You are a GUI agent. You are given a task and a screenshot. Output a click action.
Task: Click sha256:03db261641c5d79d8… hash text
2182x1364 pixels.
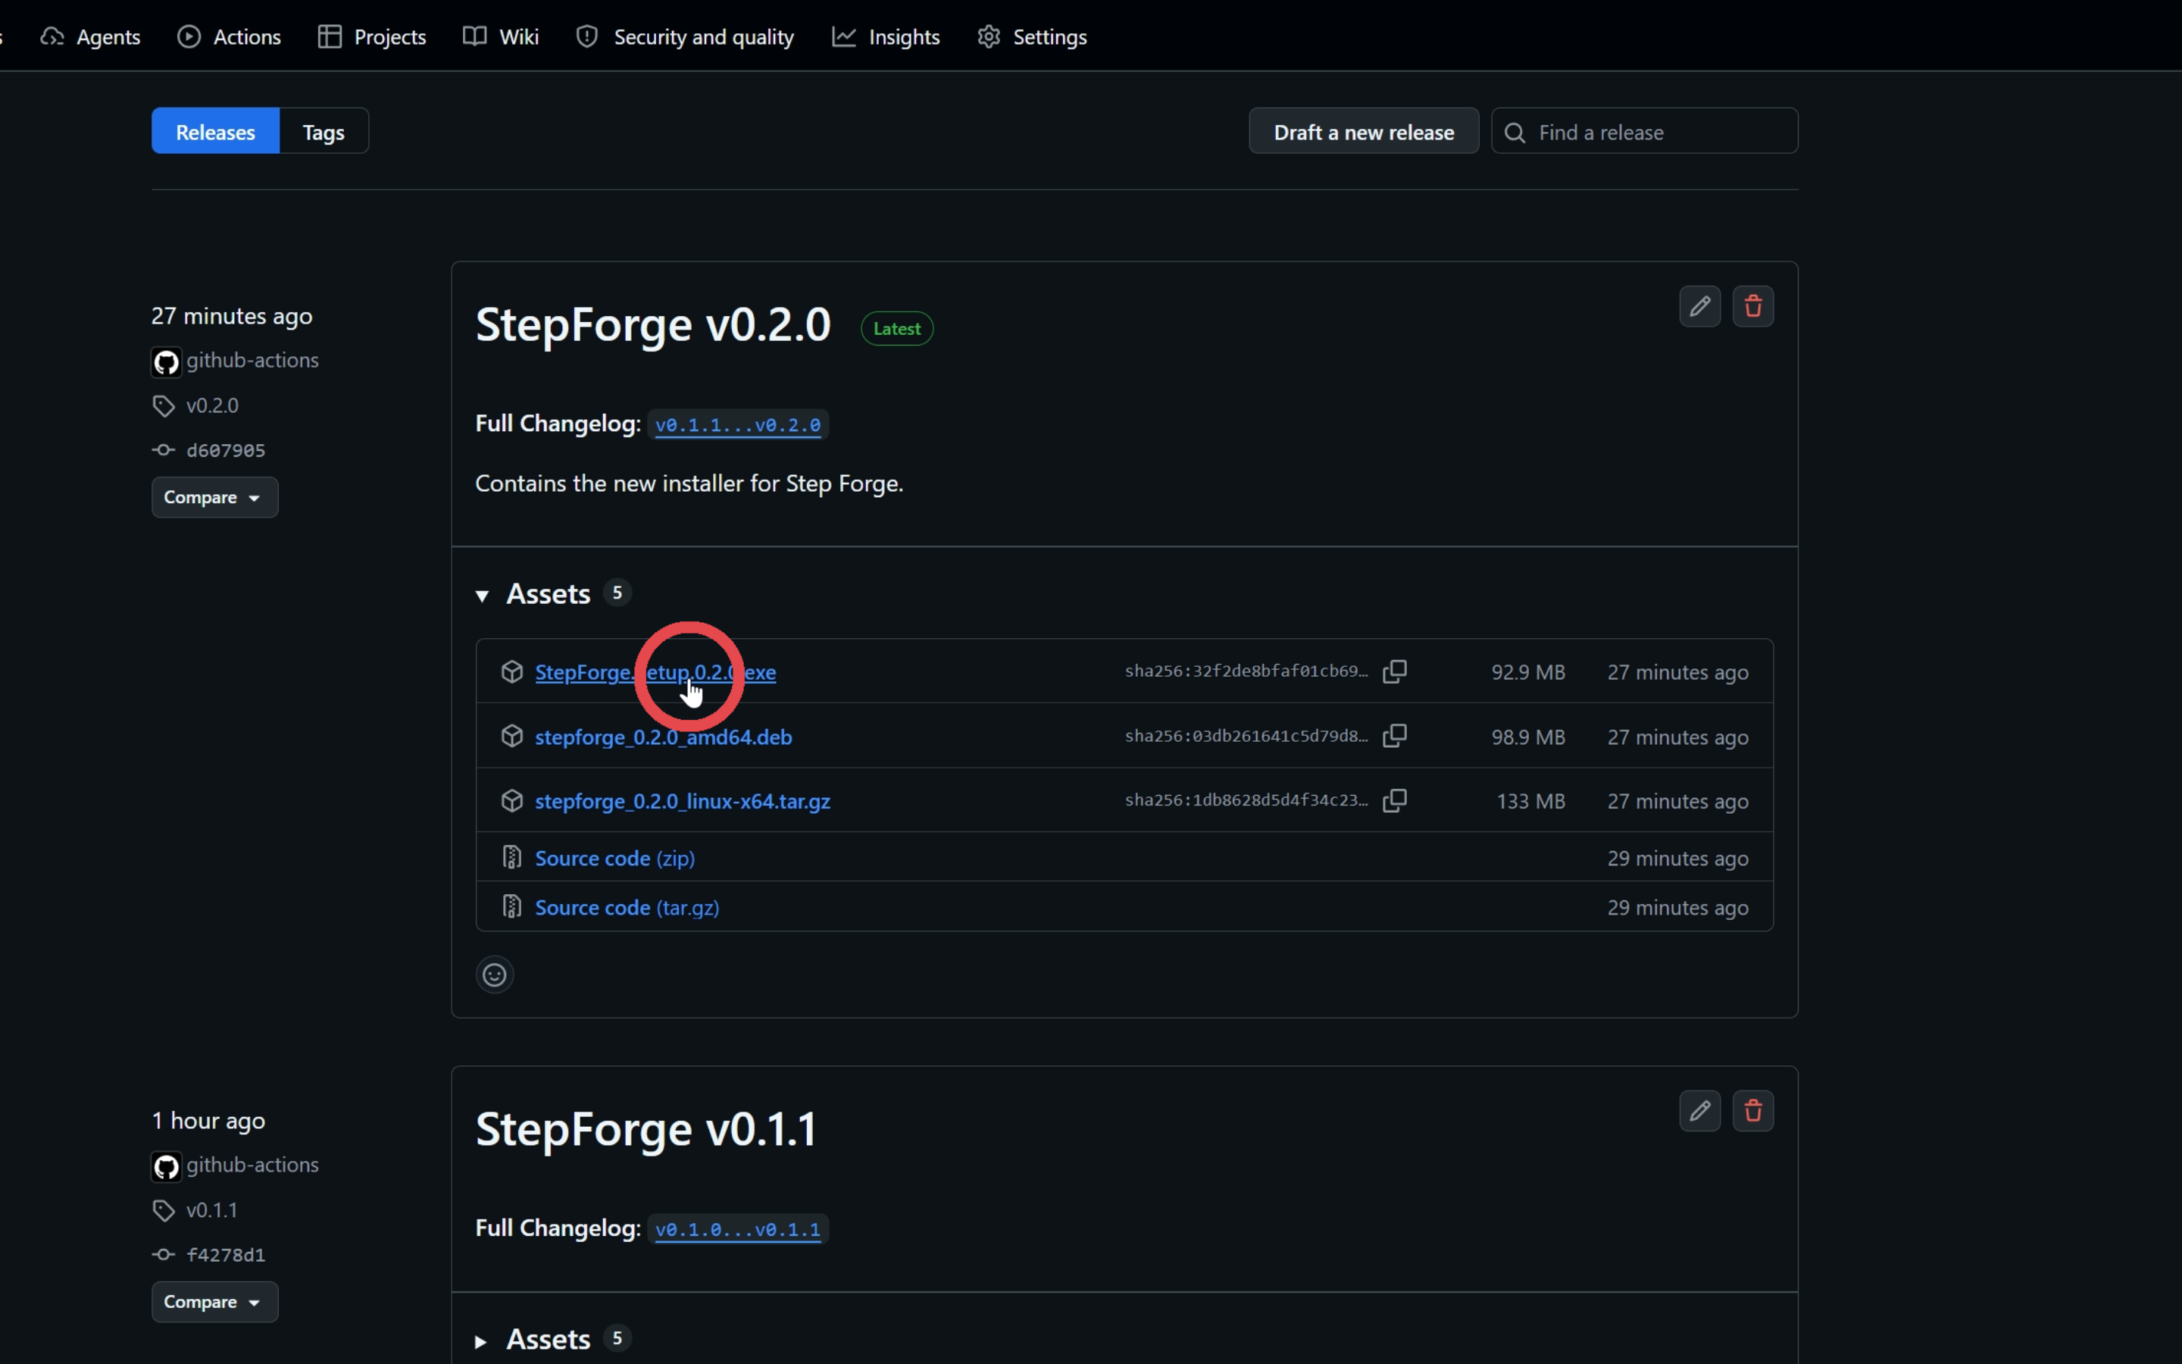pos(1246,736)
